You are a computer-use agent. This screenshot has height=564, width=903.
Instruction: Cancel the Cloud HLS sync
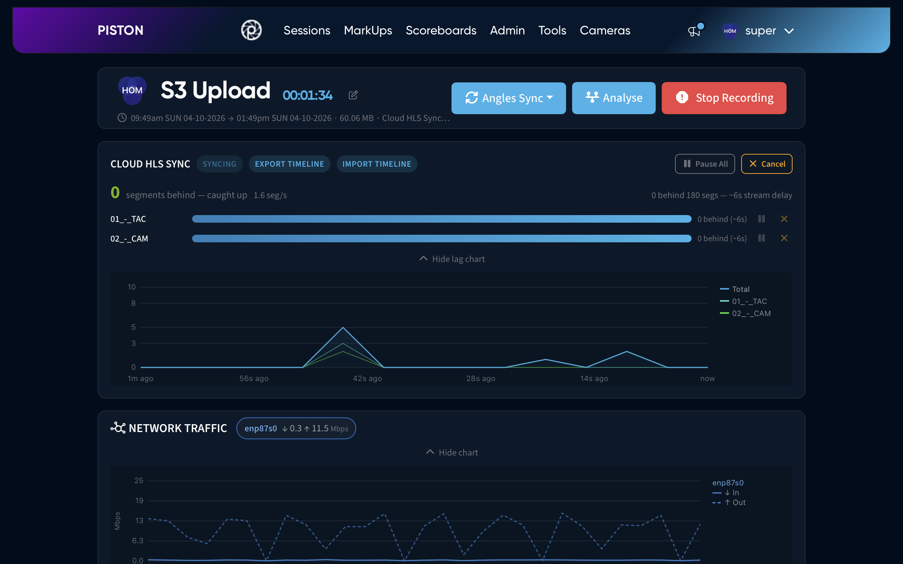(766, 164)
